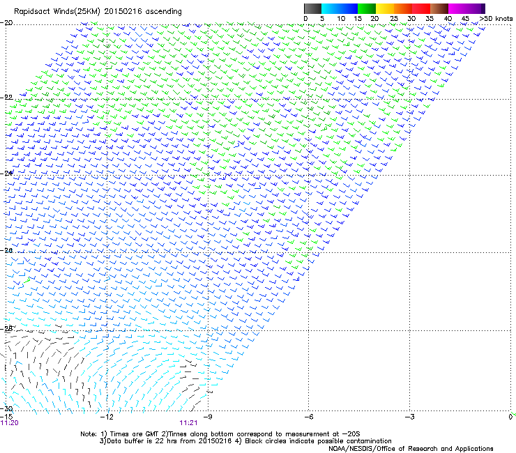Image resolution: width=516 pixels, height=453 pixels.
Task: Click the latitude label -28
Action: pos(6,328)
